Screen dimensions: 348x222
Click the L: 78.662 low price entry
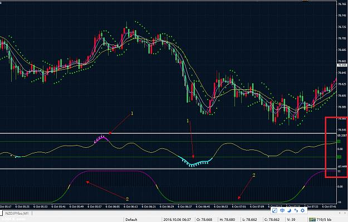coord(250,220)
